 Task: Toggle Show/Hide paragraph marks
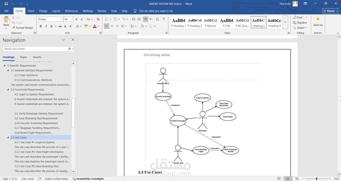click(x=164, y=19)
